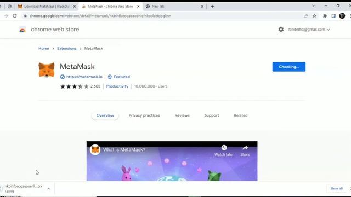Close the Download MetaMask tab

(75, 7)
